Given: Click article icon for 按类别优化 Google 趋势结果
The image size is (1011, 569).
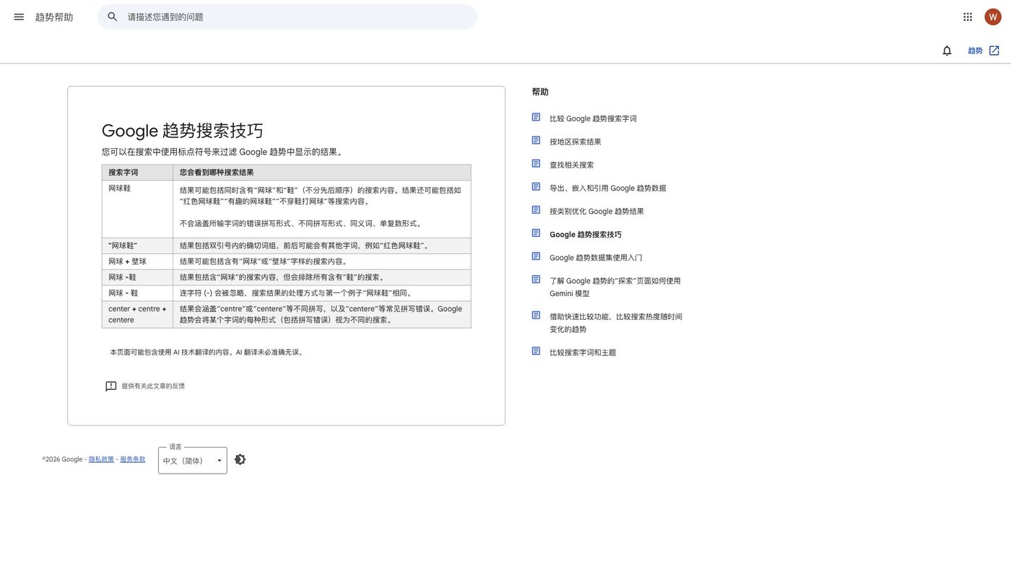Looking at the screenshot, I should pos(536,209).
